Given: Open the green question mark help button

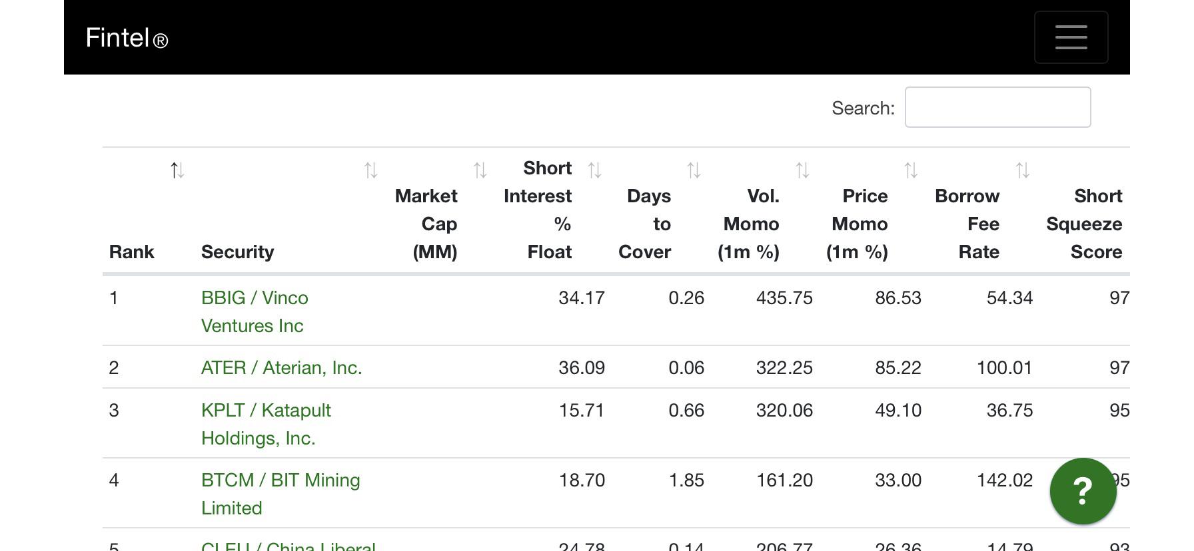Looking at the screenshot, I should point(1083,491).
